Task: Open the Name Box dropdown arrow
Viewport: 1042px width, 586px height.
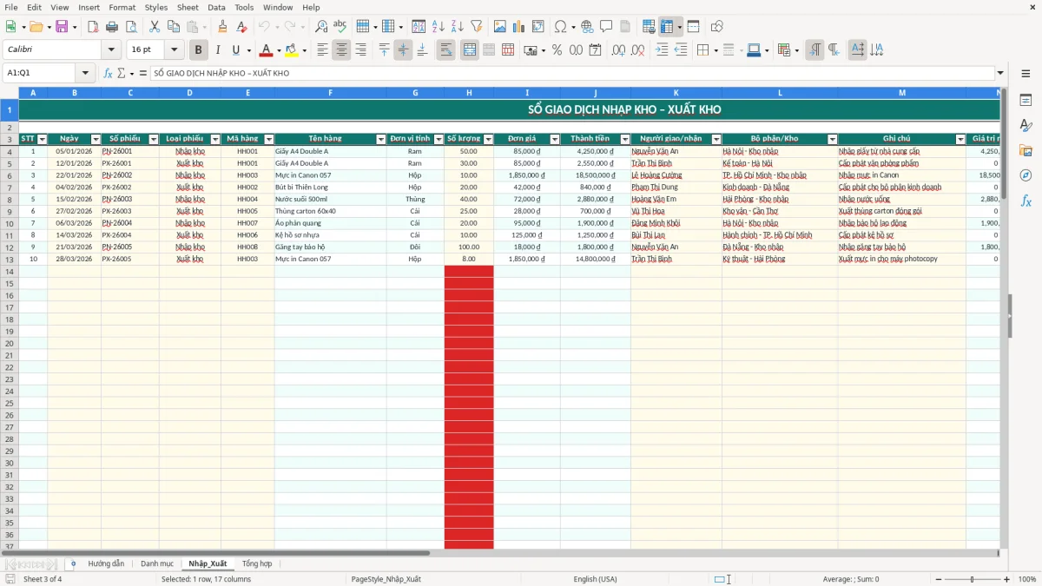Action: (x=85, y=74)
